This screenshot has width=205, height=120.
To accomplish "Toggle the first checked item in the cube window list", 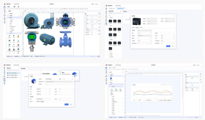I will coord(8,73).
